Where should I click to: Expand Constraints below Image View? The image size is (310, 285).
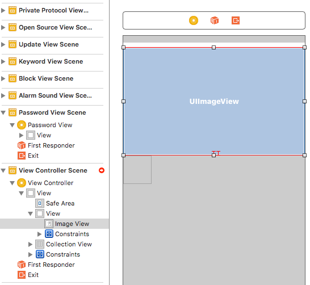tap(39, 234)
